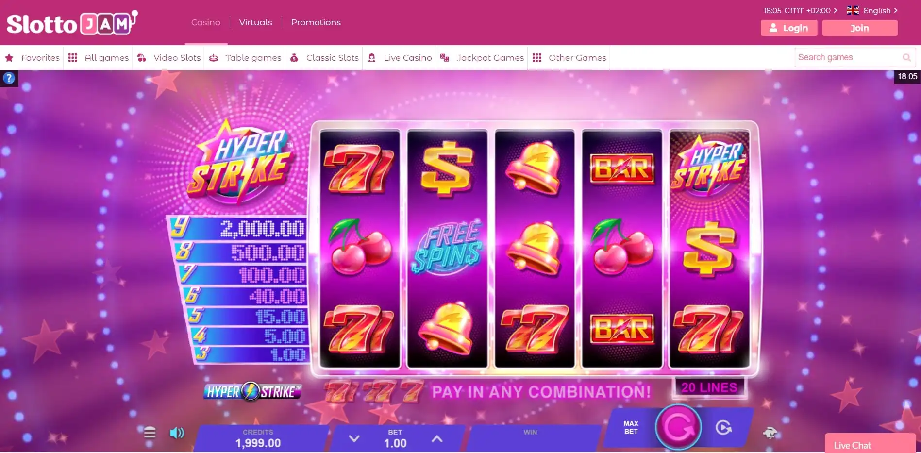Viewport: 921px width, 453px height.
Task: Decrease bet with down chevron
Action: (x=354, y=438)
